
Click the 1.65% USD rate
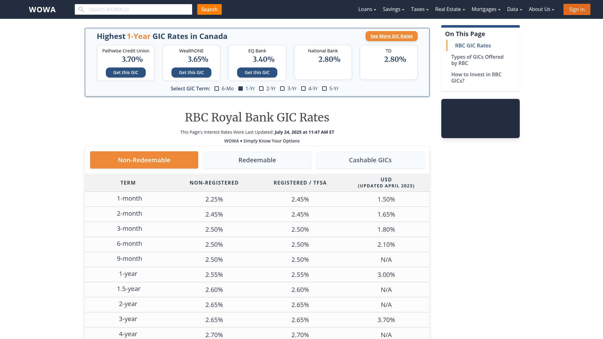point(386,214)
